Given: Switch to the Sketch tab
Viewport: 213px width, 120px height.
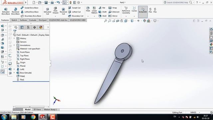Looking at the screenshot, I should 14,20.
